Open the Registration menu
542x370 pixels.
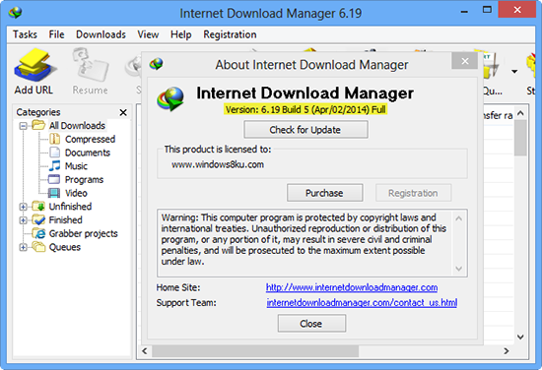tap(230, 34)
